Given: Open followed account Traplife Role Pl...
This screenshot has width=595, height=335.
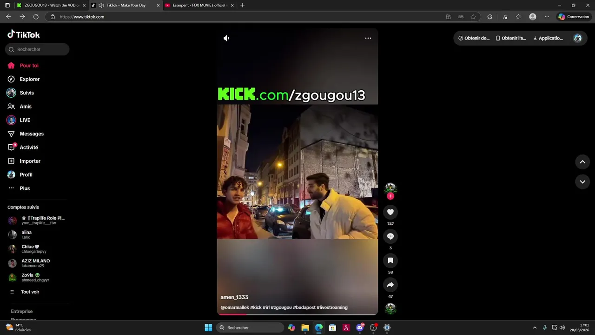Looking at the screenshot, I should [37, 220].
